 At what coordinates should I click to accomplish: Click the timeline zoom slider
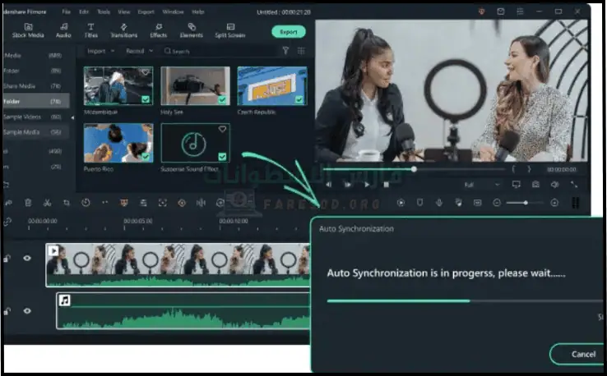(525, 203)
